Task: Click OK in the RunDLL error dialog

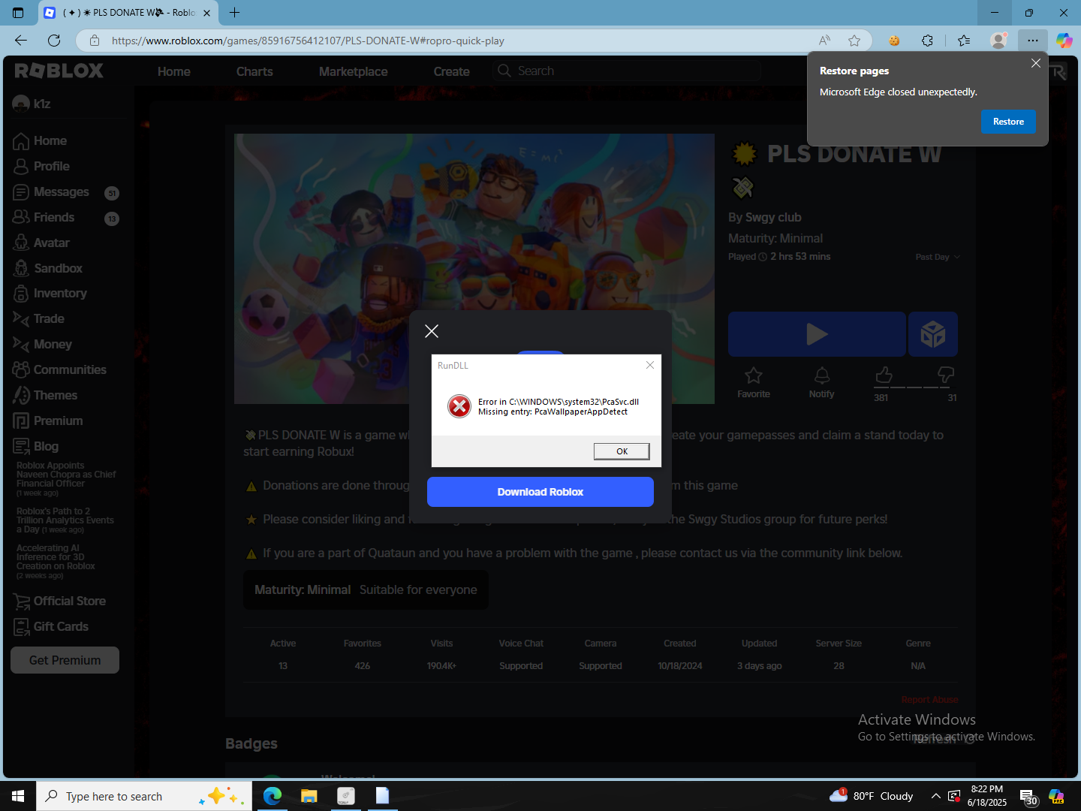Action: [622, 451]
